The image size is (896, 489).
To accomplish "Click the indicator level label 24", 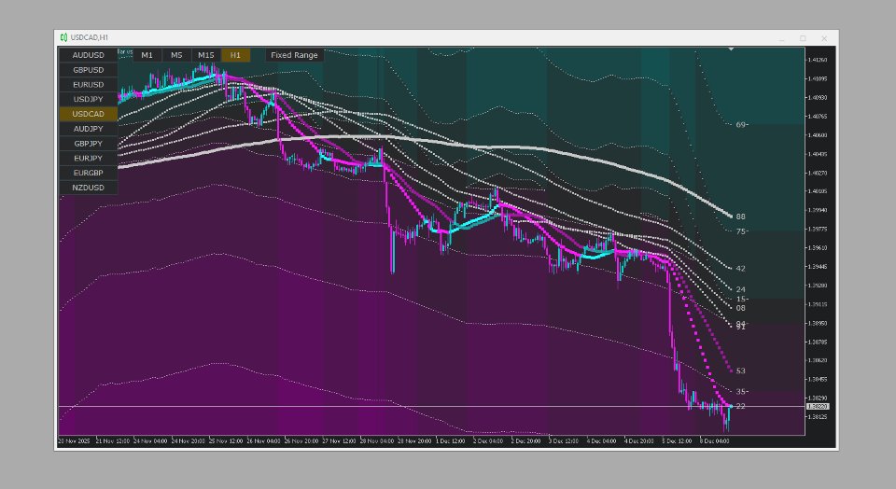I will pyautogui.click(x=740, y=289).
